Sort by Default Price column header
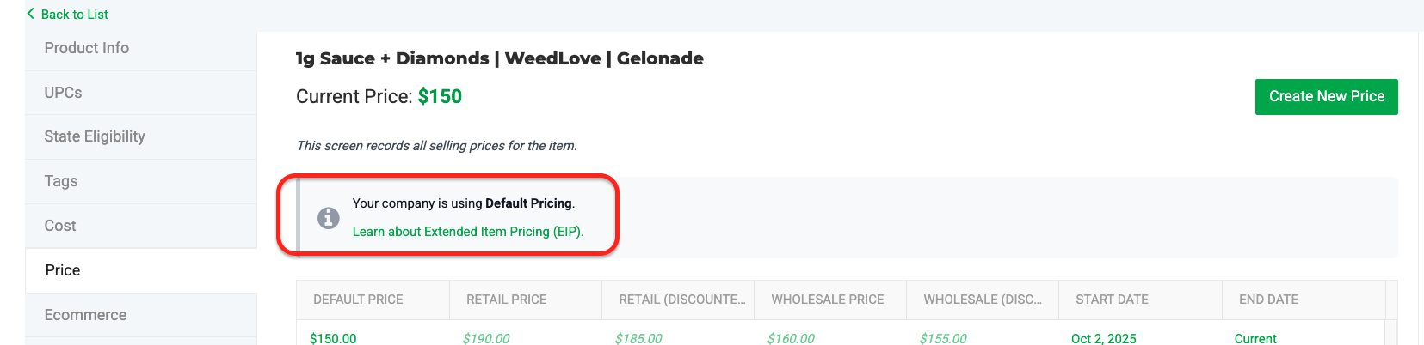 (358, 300)
